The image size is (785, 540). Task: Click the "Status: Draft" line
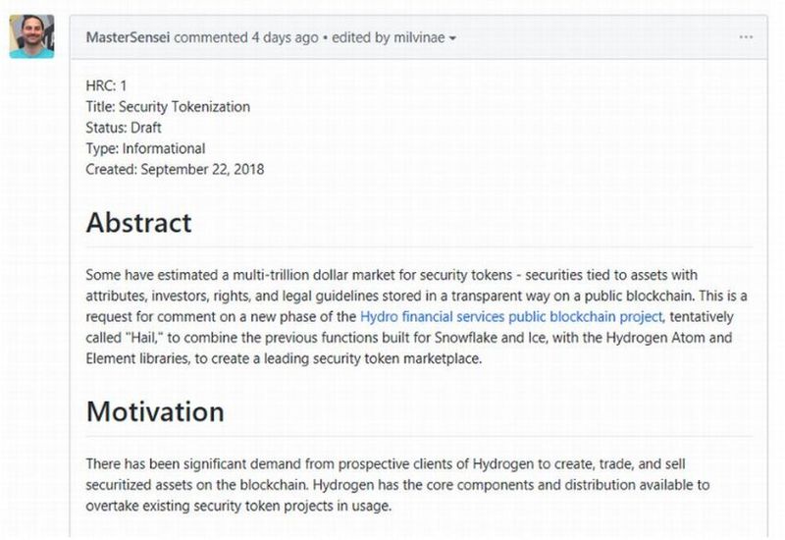tap(124, 128)
